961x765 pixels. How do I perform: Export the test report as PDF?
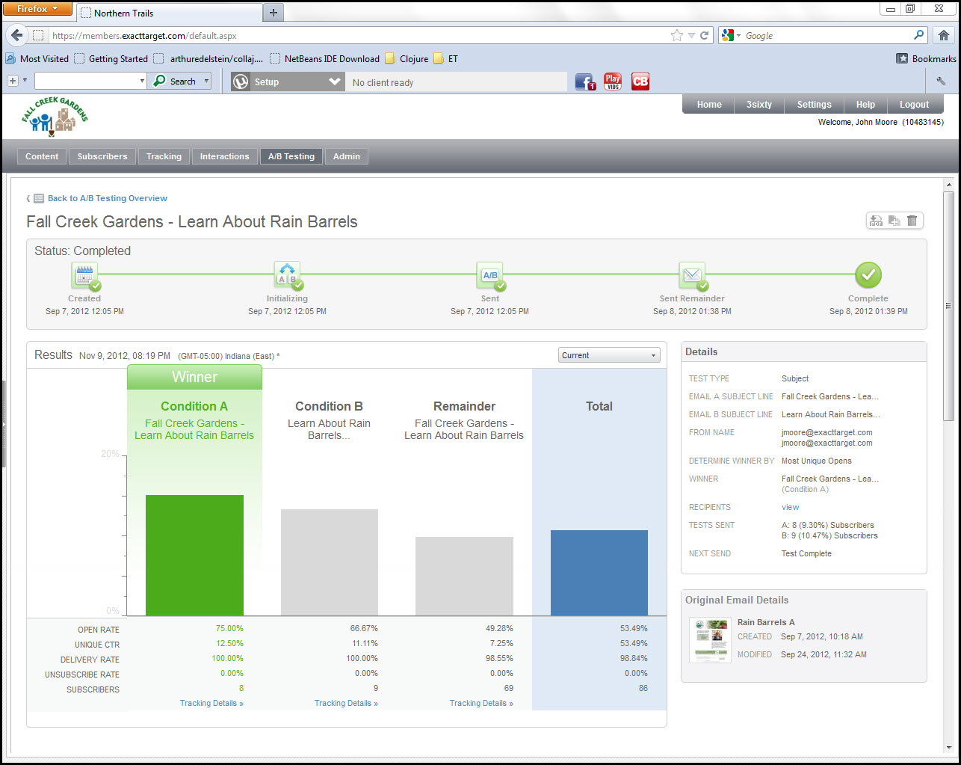[876, 221]
